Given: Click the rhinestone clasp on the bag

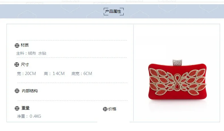Looking at the screenshot, I should (177, 63).
